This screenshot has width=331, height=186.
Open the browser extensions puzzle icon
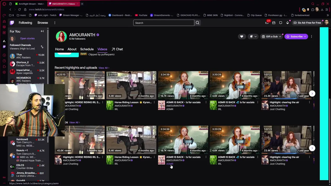click(313, 10)
